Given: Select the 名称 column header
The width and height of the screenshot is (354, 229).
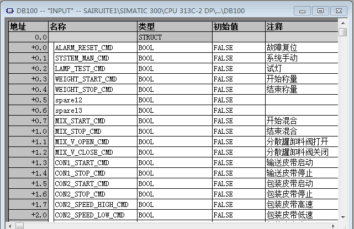Looking at the screenshot, I should click(x=92, y=26).
